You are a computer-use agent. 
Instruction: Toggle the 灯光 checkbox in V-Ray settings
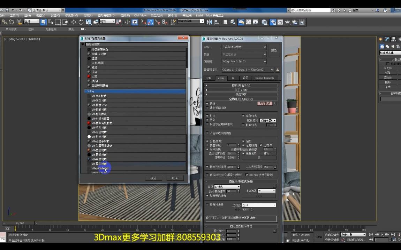point(208,116)
